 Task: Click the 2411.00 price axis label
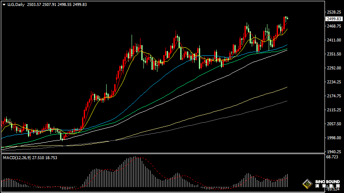[334, 40]
